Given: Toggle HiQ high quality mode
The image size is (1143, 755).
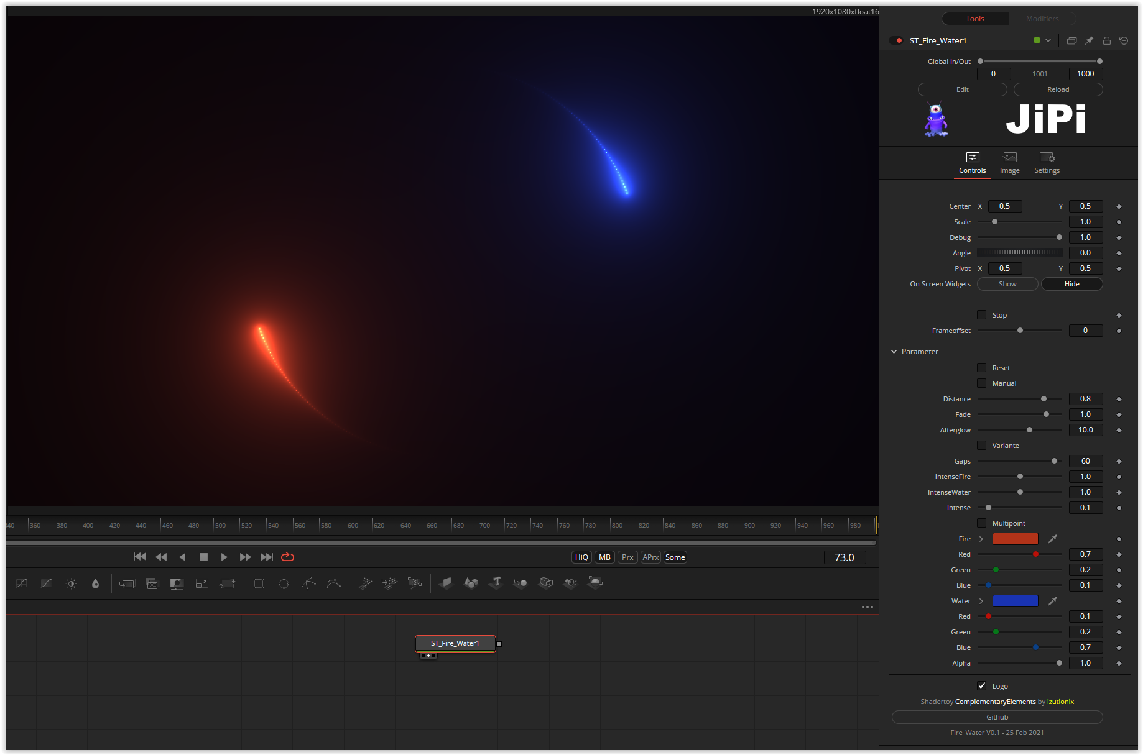Looking at the screenshot, I should (x=581, y=557).
